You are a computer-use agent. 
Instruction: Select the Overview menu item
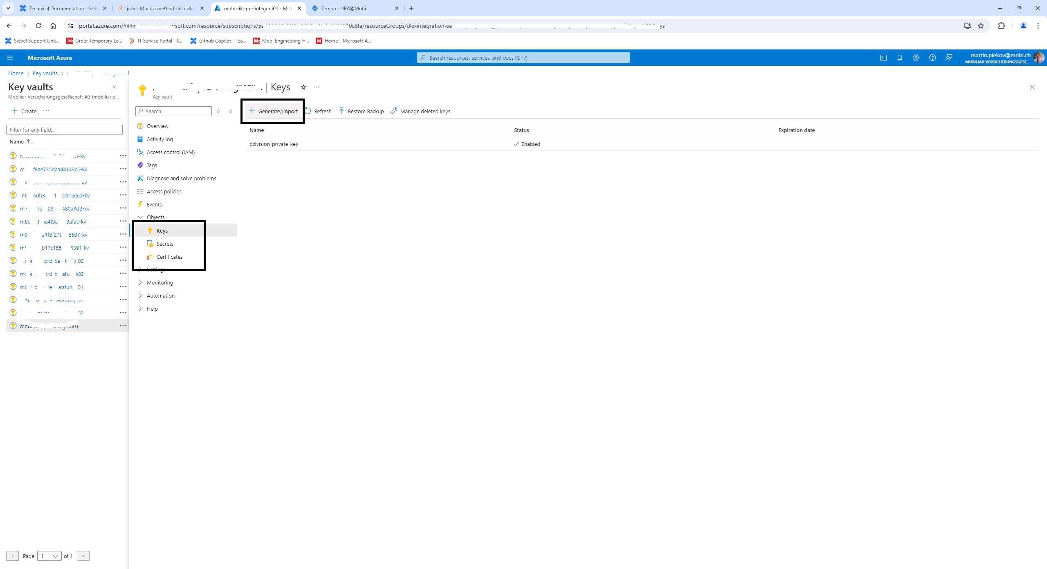point(158,125)
